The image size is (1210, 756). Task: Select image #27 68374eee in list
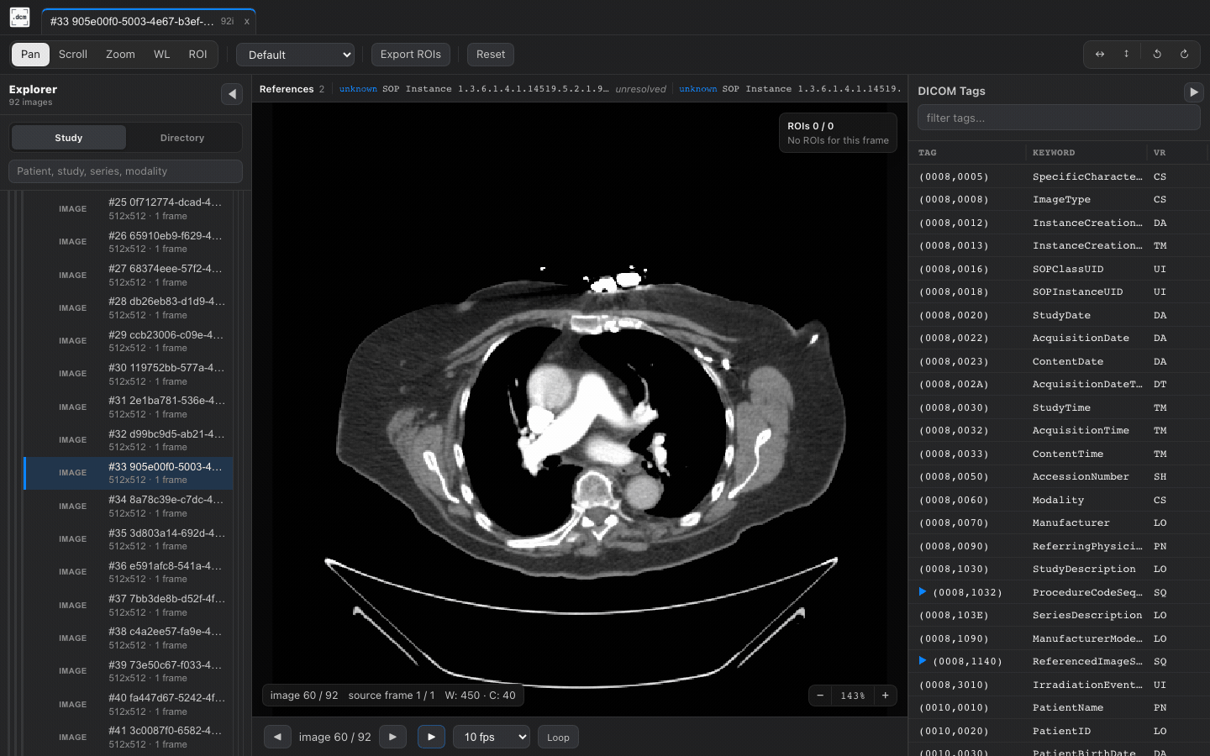pyautogui.click(x=128, y=275)
